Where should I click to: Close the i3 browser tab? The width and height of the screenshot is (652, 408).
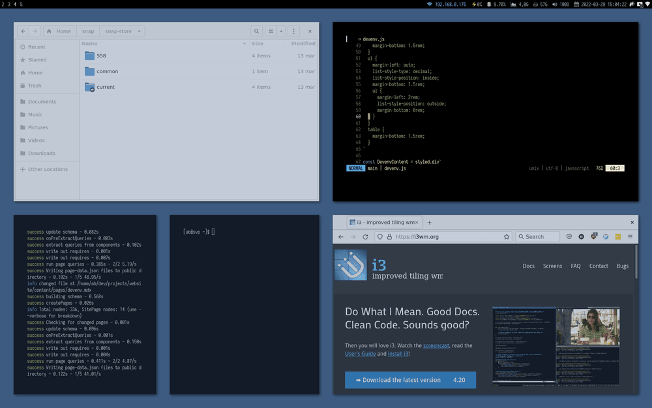416,223
